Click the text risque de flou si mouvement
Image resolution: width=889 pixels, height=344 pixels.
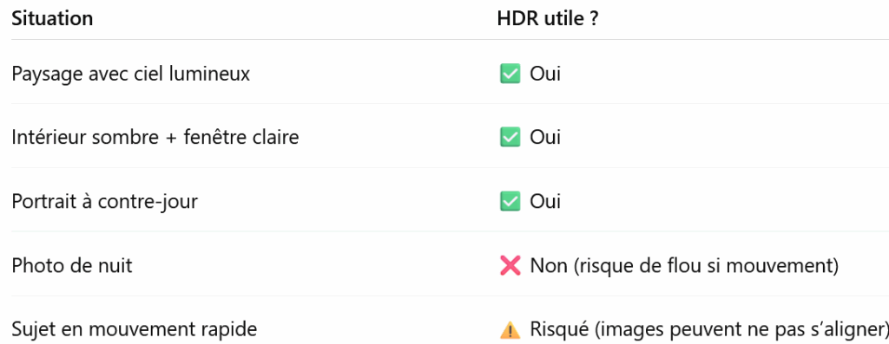click(705, 265)
